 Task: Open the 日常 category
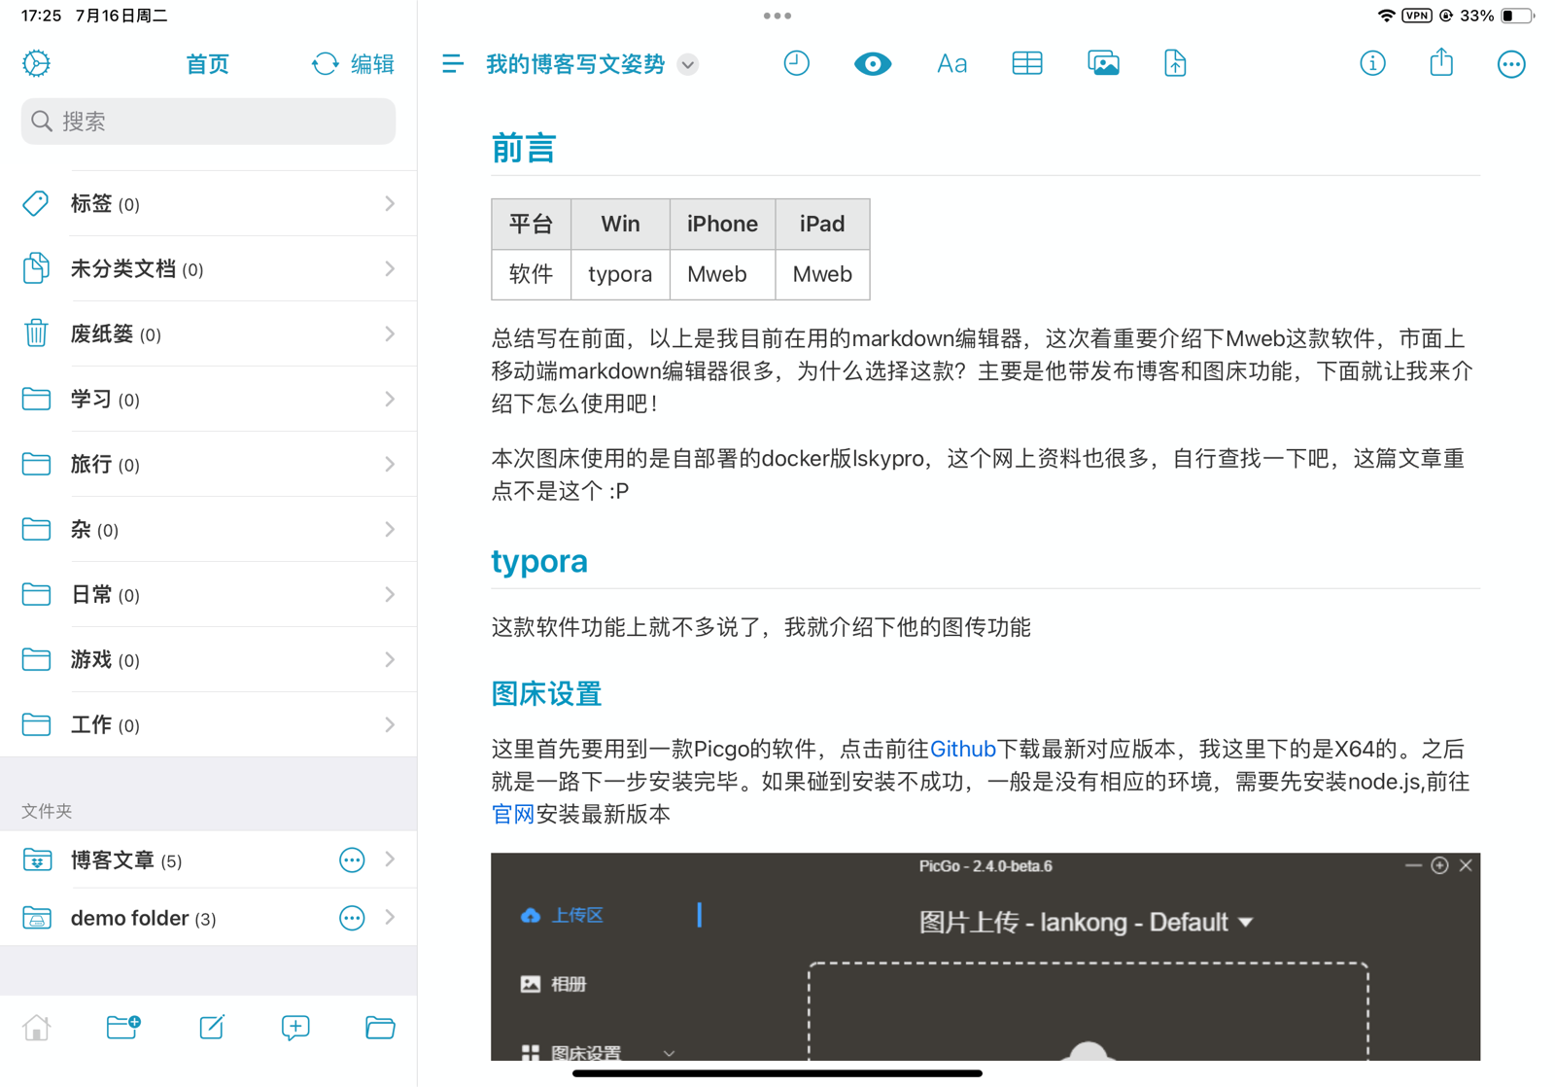click(x=208, y=594)
